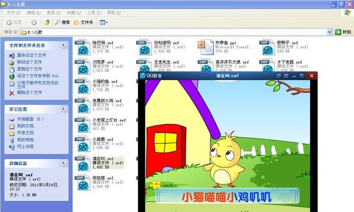Open 我的电脑 in other places
This screenshot has width=354, height=212.
click(25, 140)
